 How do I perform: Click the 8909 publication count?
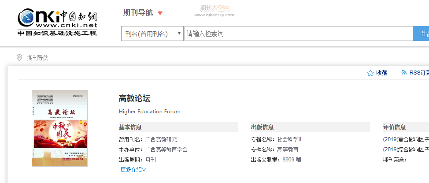coord(288,160)
